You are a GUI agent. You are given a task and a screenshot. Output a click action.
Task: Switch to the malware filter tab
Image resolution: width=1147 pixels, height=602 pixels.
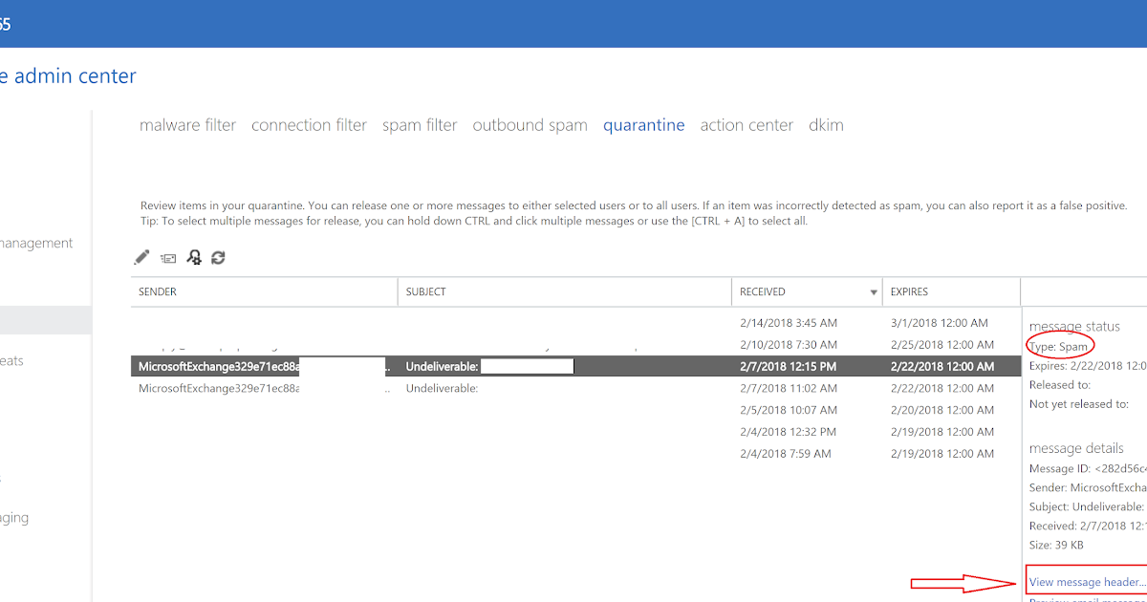(x=187, y=124)
